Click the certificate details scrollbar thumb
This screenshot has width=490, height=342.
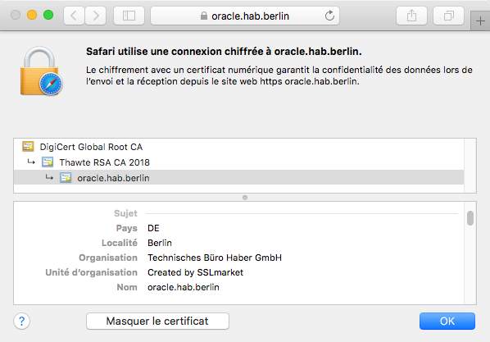tap(470, 218)
